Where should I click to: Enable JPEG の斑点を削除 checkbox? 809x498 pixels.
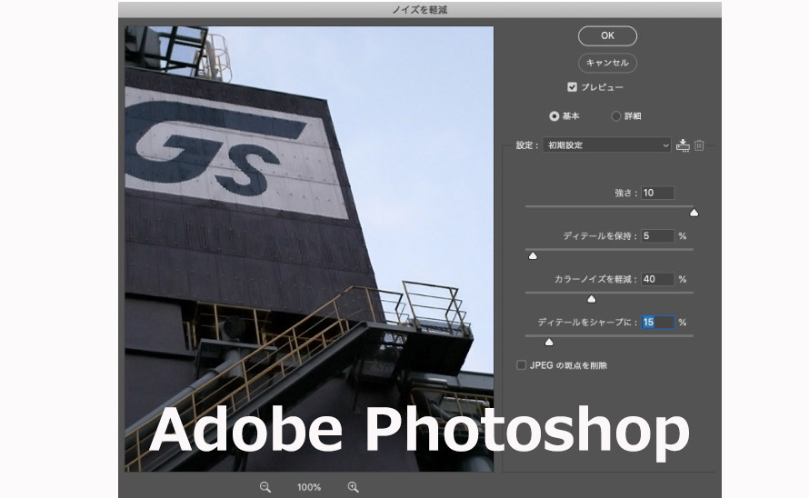(522, 365)
